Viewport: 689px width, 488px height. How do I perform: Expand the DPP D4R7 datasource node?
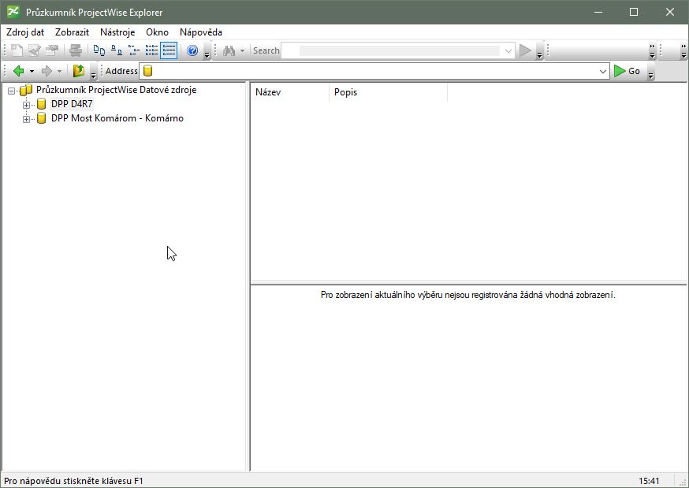tap(27, 104)
